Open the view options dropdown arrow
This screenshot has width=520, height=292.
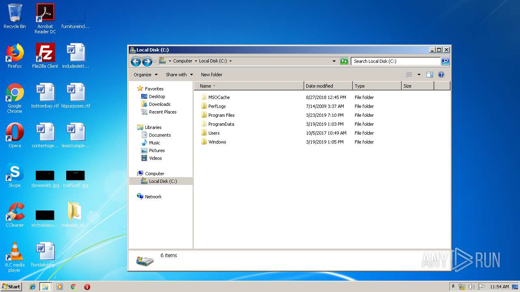pos(419,75)
